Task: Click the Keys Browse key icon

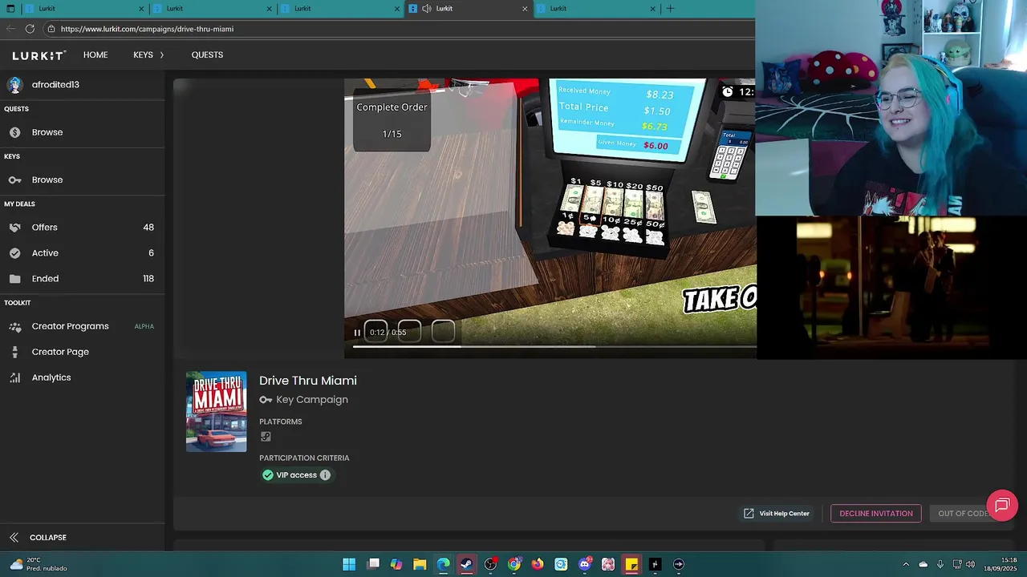Action: click(x=14, y=180)
